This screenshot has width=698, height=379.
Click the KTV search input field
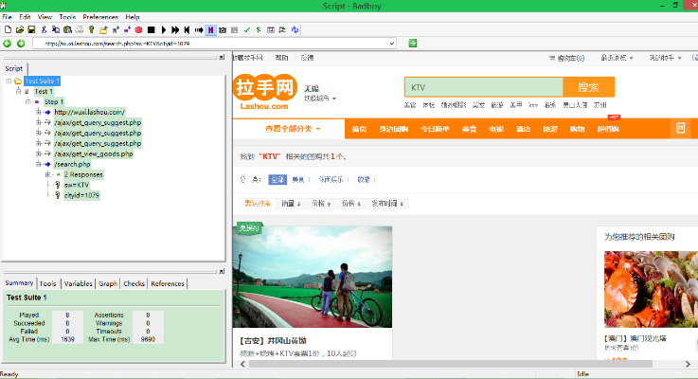click(483, 87)
